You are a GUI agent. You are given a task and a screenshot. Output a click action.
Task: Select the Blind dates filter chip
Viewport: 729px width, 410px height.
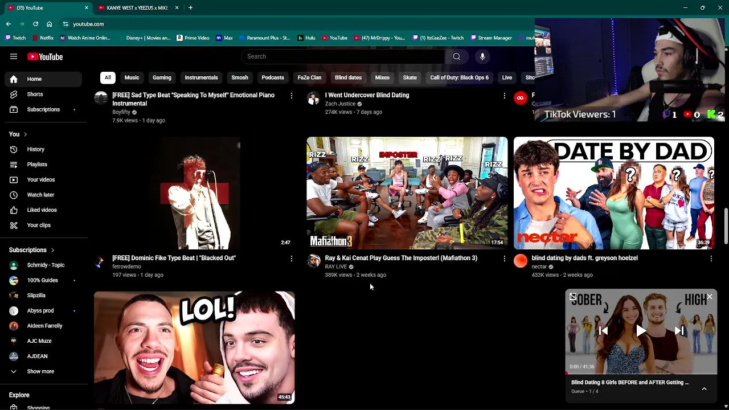pos(348,77)
